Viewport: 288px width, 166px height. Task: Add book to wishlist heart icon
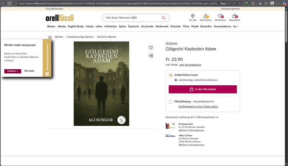(x=151, y=48)
